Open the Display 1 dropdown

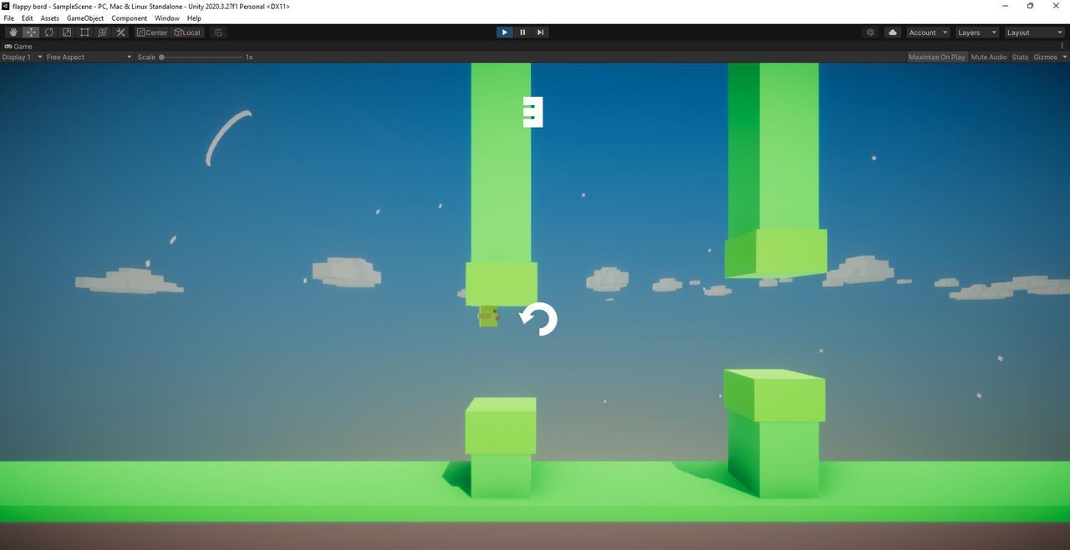pos(21,57)
